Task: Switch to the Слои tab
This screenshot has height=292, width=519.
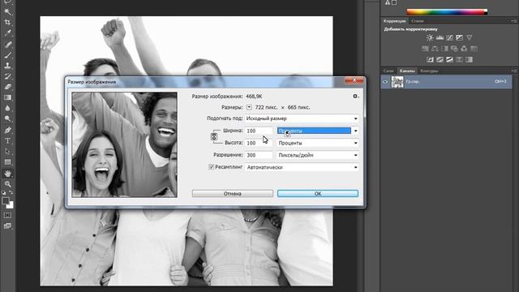Action: point(388,71)
